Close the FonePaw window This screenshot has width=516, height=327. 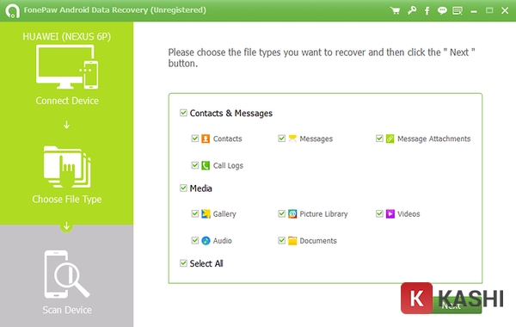(x=505, y=10)
